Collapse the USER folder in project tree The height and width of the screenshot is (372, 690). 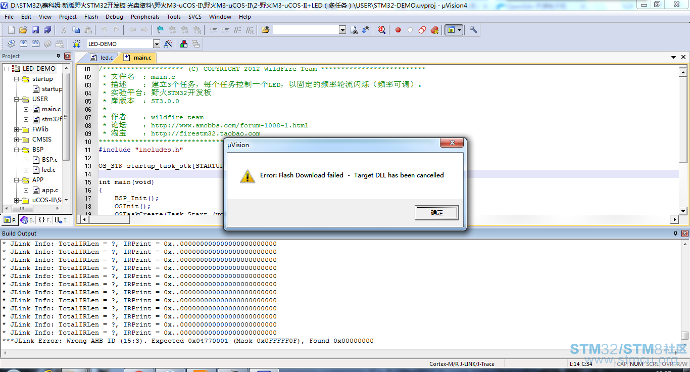(17, 99)
